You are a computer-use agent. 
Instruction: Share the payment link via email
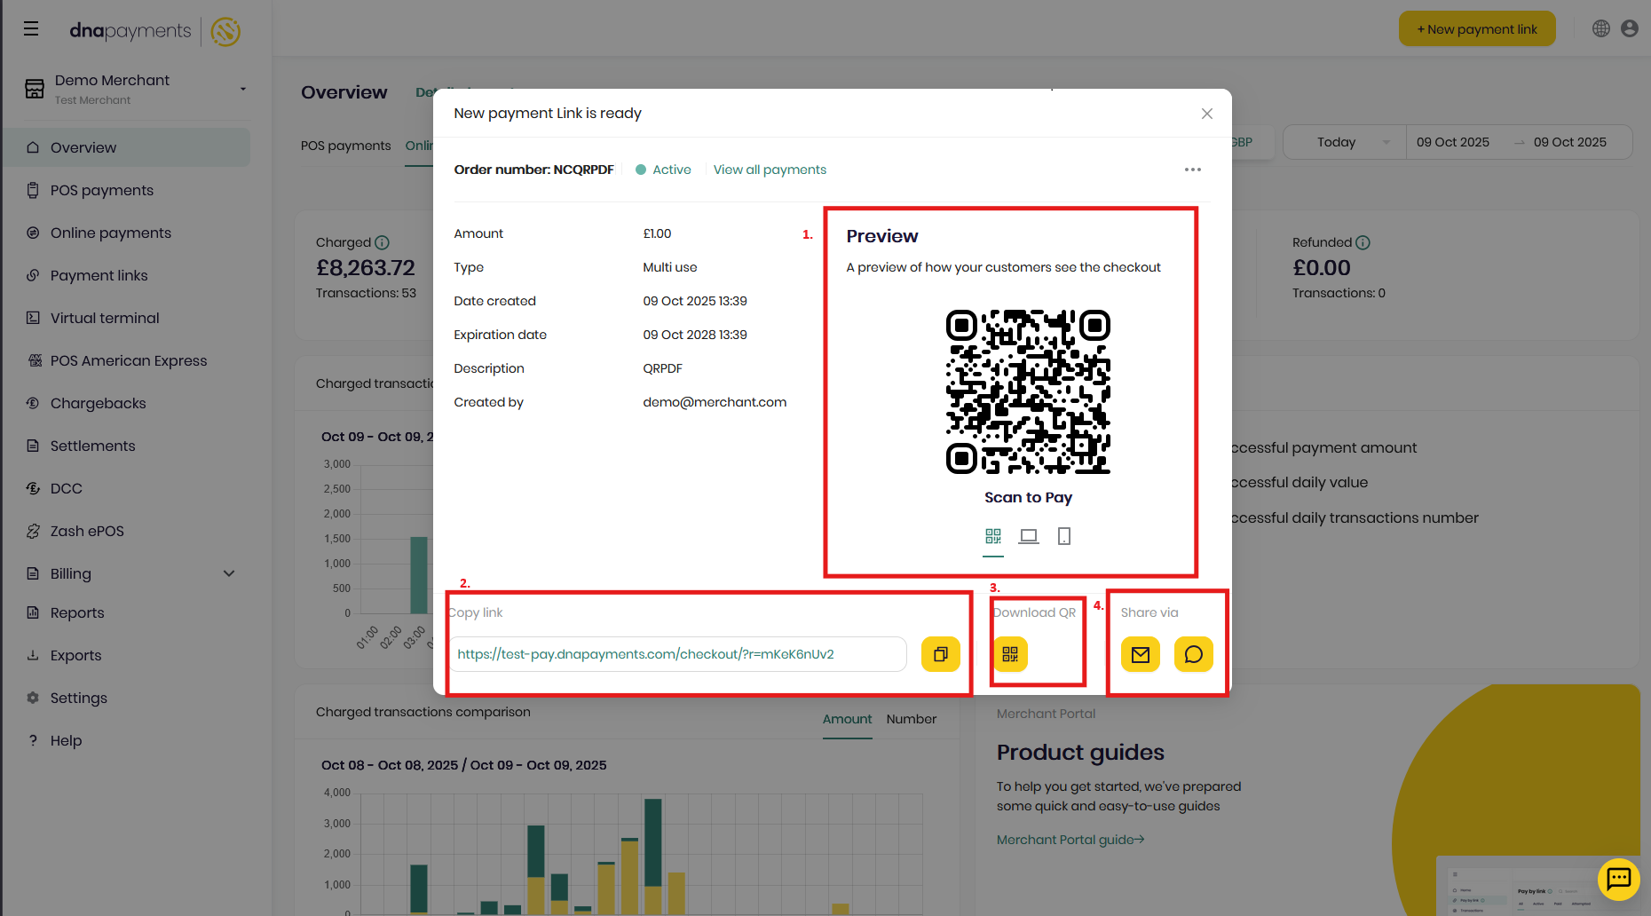point(1140,654)
